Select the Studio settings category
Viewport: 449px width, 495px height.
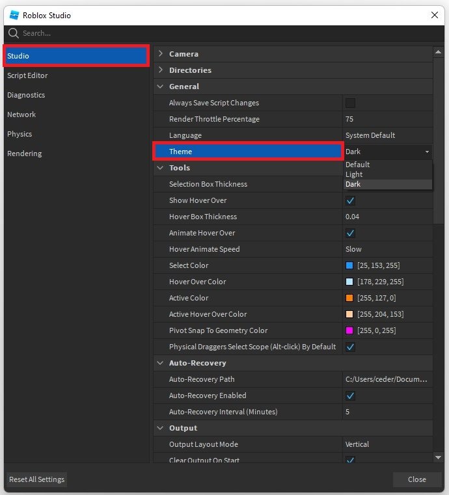[75, 56]
